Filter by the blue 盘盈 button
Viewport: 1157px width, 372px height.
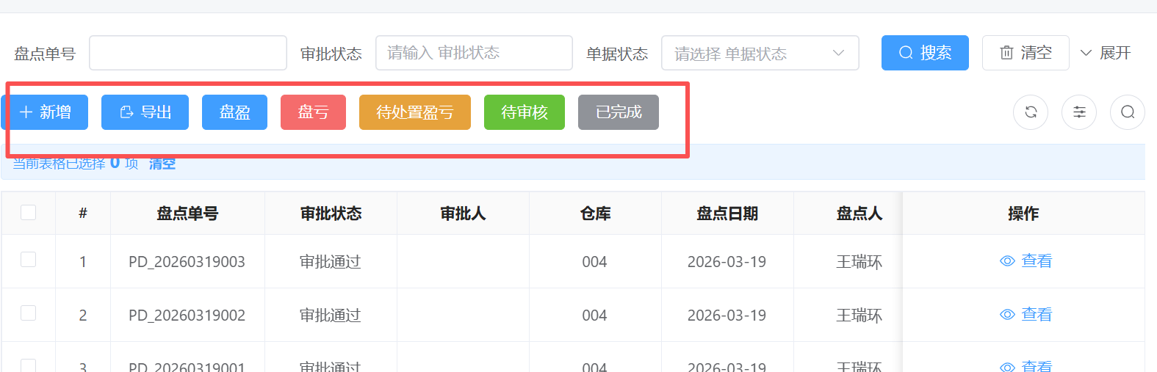(x=234, y=112)
